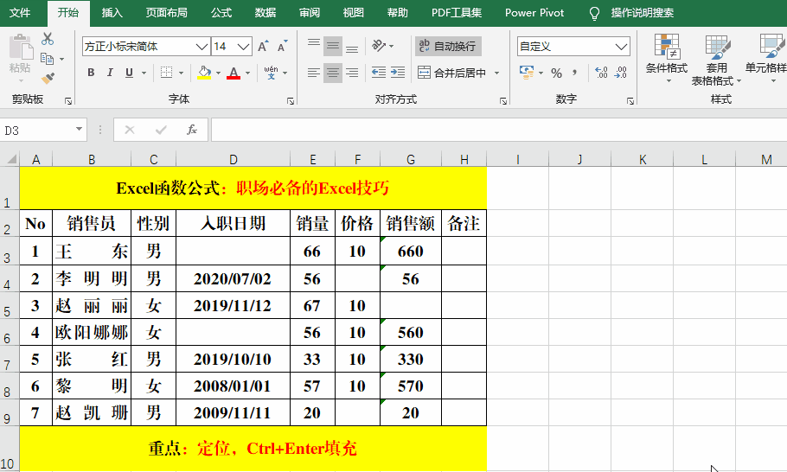Click the Copy icon in clipboard group
The image size is (787, 472).
point(48,59)
